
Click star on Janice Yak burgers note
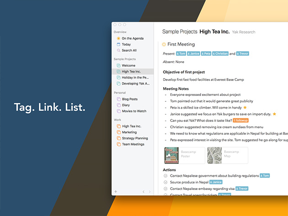click(274, 114)
